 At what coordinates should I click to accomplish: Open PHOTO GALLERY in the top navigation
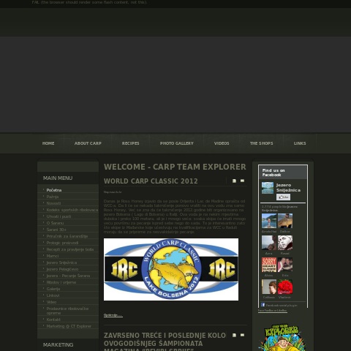coord(177,143)
